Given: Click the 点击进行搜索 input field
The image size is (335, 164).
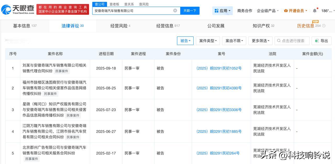Looking at the screenshot, I should (292, 41).
